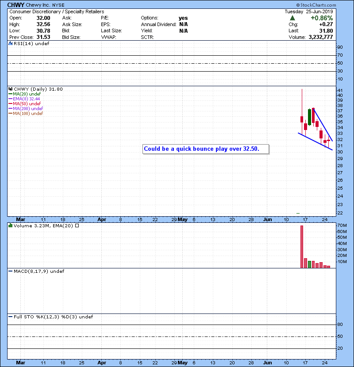Image resolution: width=354 pixels, height=367 pixels.
Task: Click the tallest red volume bar
Action: (302, 247)
